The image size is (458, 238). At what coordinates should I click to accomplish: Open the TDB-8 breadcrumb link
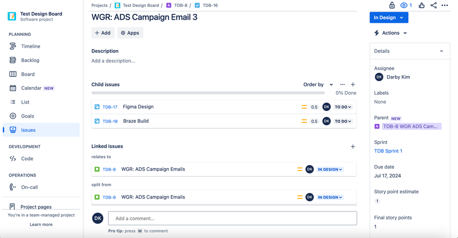tap(181, 5)
